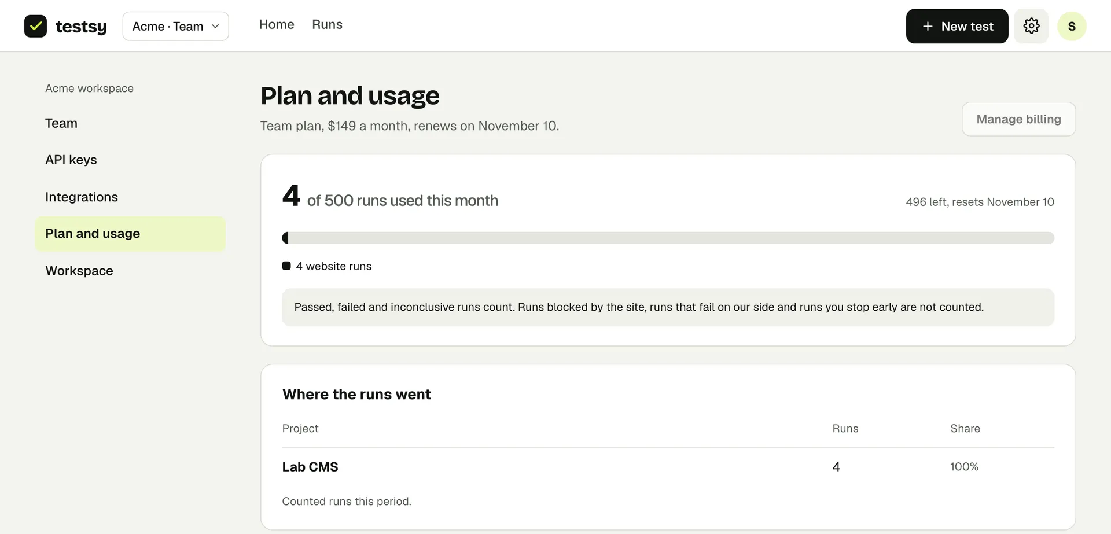The width and height of the screenshot is (1111, 534).
Task: Click the '4 website runs' legend label
Action: (334, 266)
